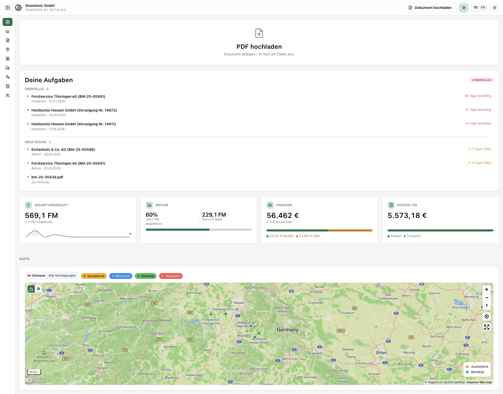Click the Abfuhr progress bar
The width and height of the screenshot is (503, 394).
(x=199, y=230)
